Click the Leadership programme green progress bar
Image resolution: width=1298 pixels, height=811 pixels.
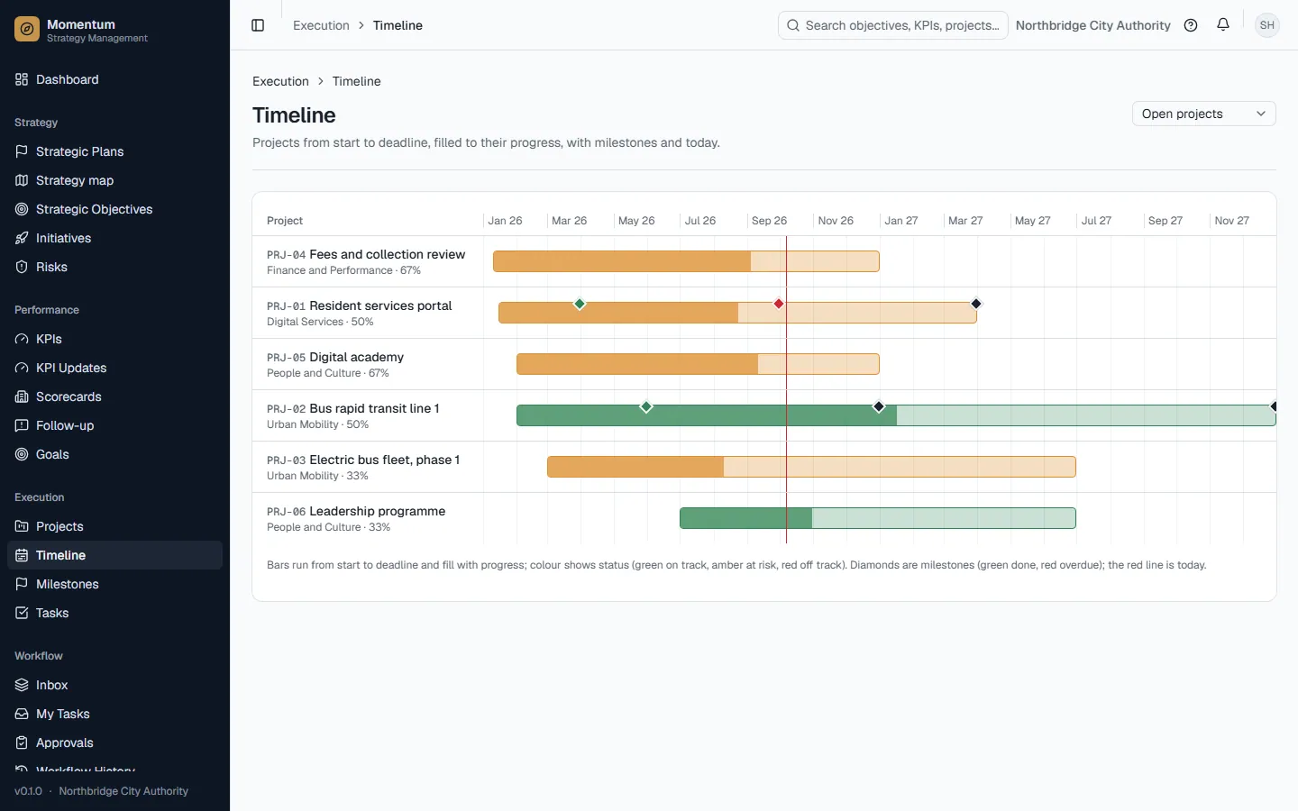tap(878, 518)
